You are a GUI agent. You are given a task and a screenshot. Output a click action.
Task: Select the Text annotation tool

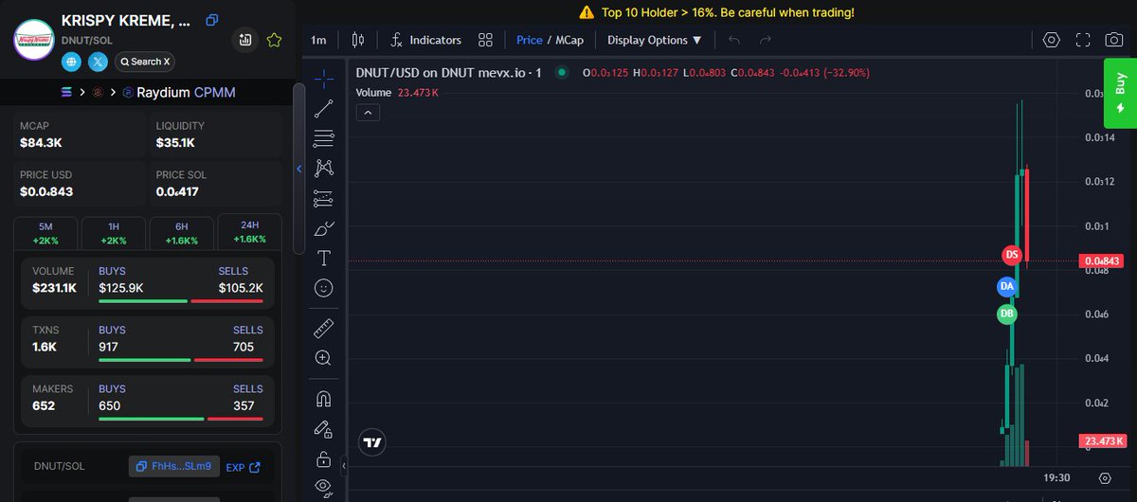(323, 258)
